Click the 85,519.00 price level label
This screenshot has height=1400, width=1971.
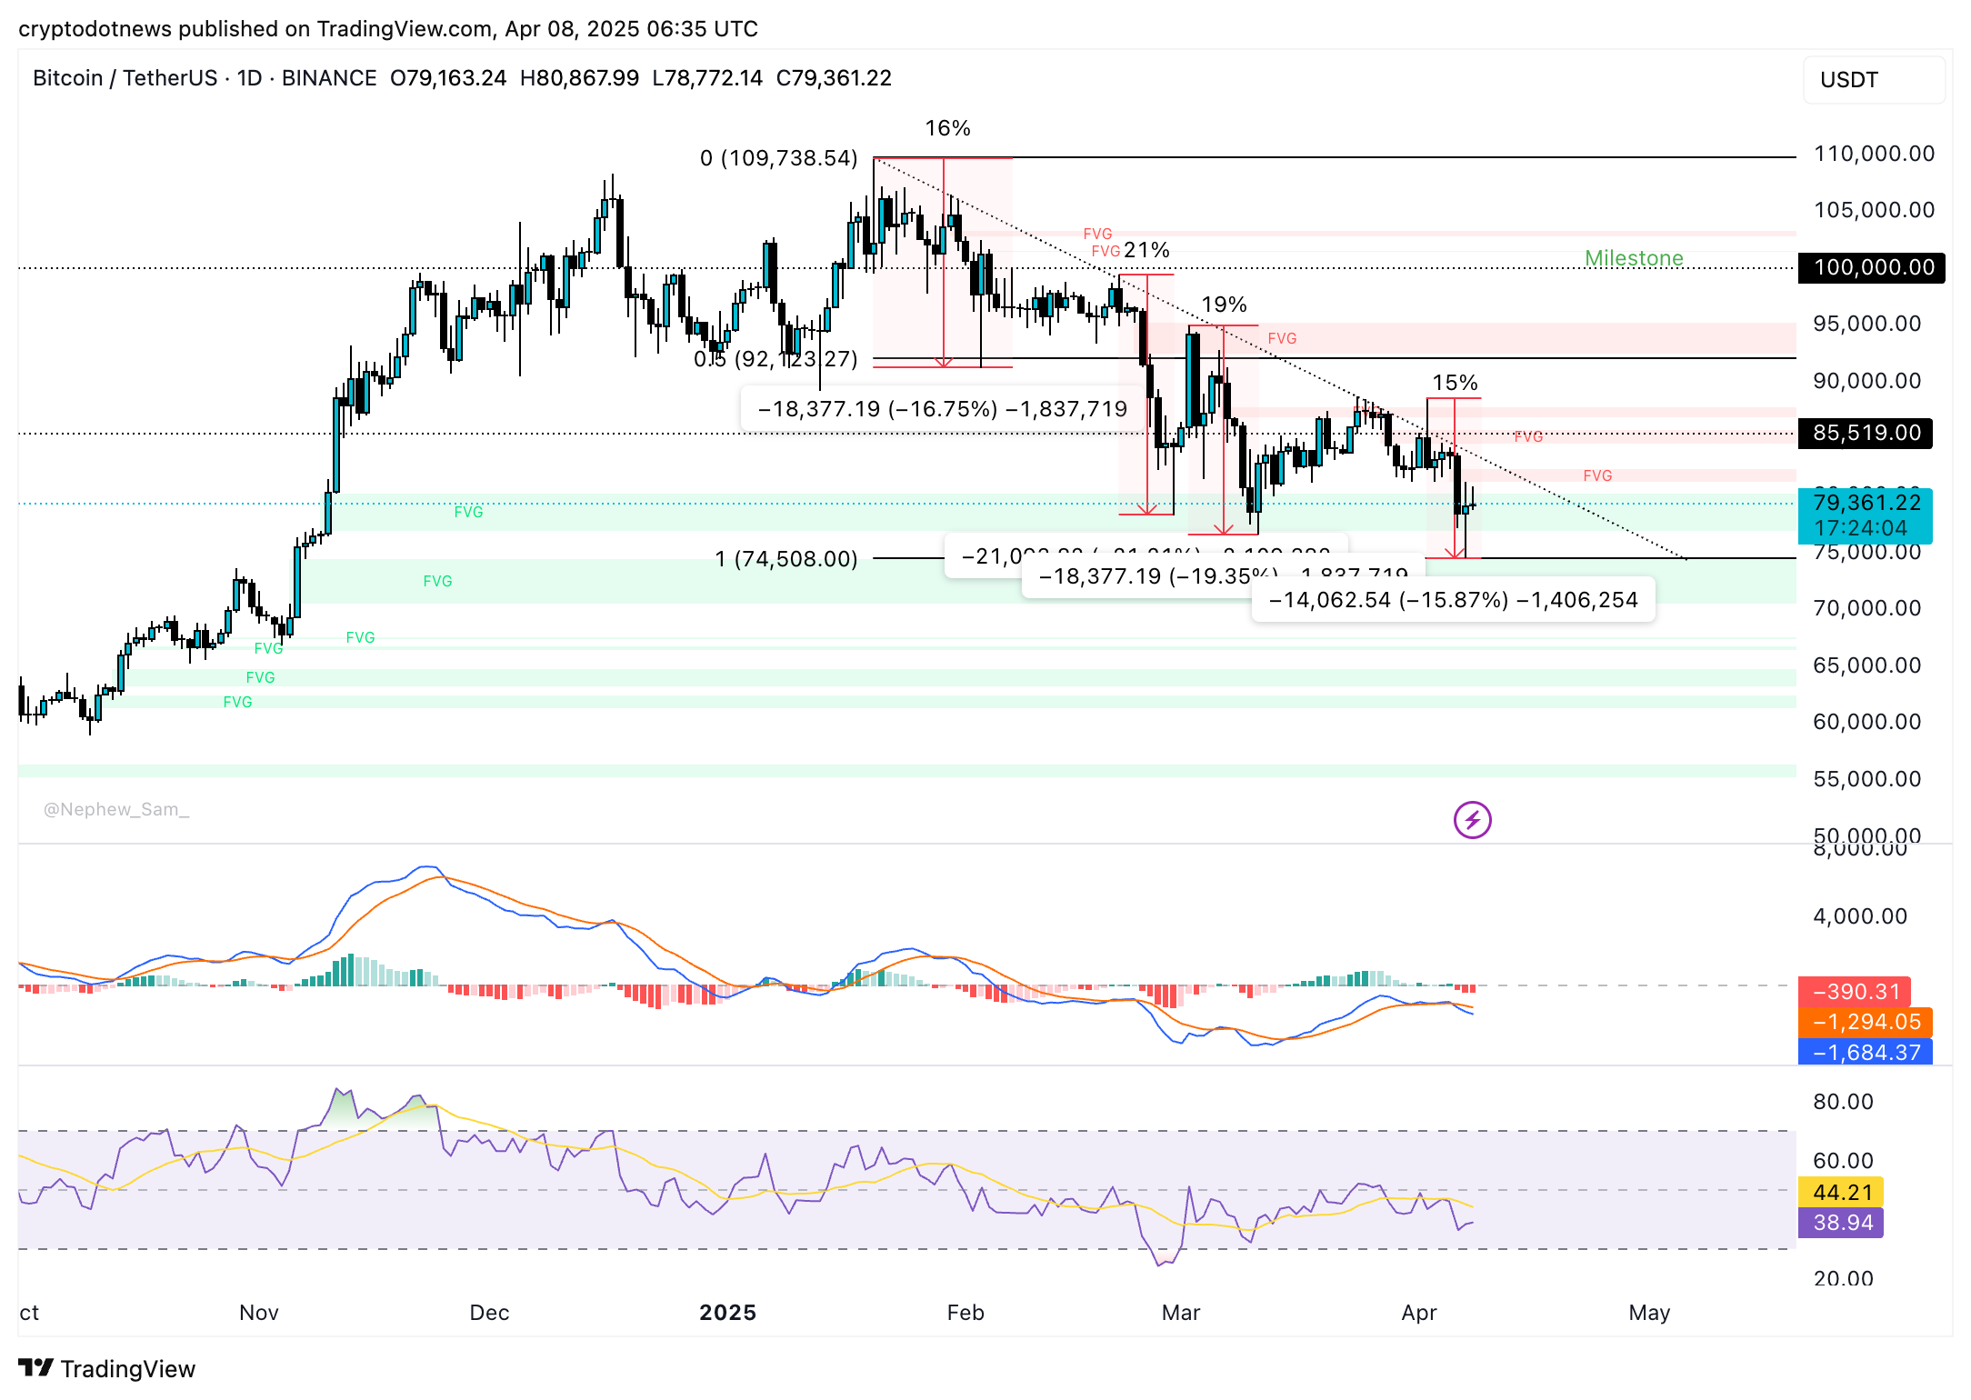pos(1866,433)
